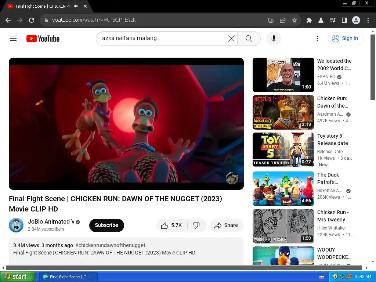Open The Duck Patrol's video thumbnail

(283, 189)
